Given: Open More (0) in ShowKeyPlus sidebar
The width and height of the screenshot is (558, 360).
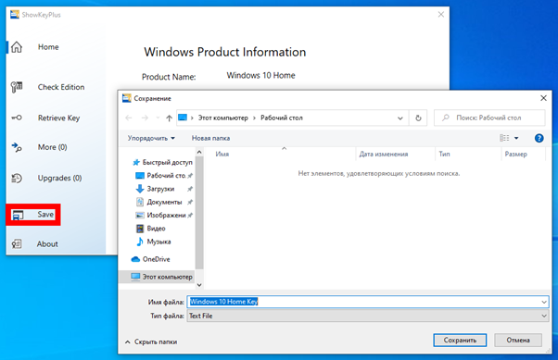Looking at the screenshot, I should tap(52, 147).
